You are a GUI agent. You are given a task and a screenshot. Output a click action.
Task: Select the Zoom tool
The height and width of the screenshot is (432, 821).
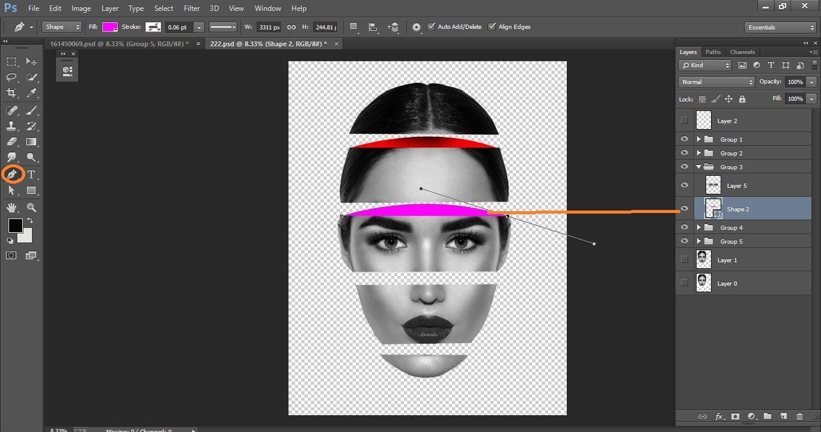[x=31, y=208]
